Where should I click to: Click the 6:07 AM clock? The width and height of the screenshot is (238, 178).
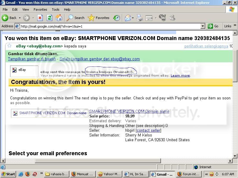tap(228, 174)
